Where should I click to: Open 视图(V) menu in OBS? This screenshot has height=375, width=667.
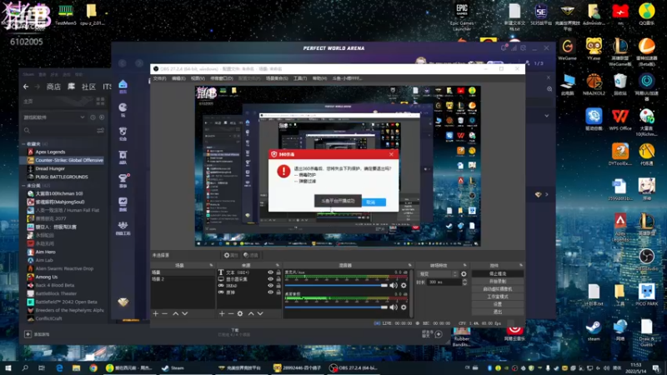(198, 78)
